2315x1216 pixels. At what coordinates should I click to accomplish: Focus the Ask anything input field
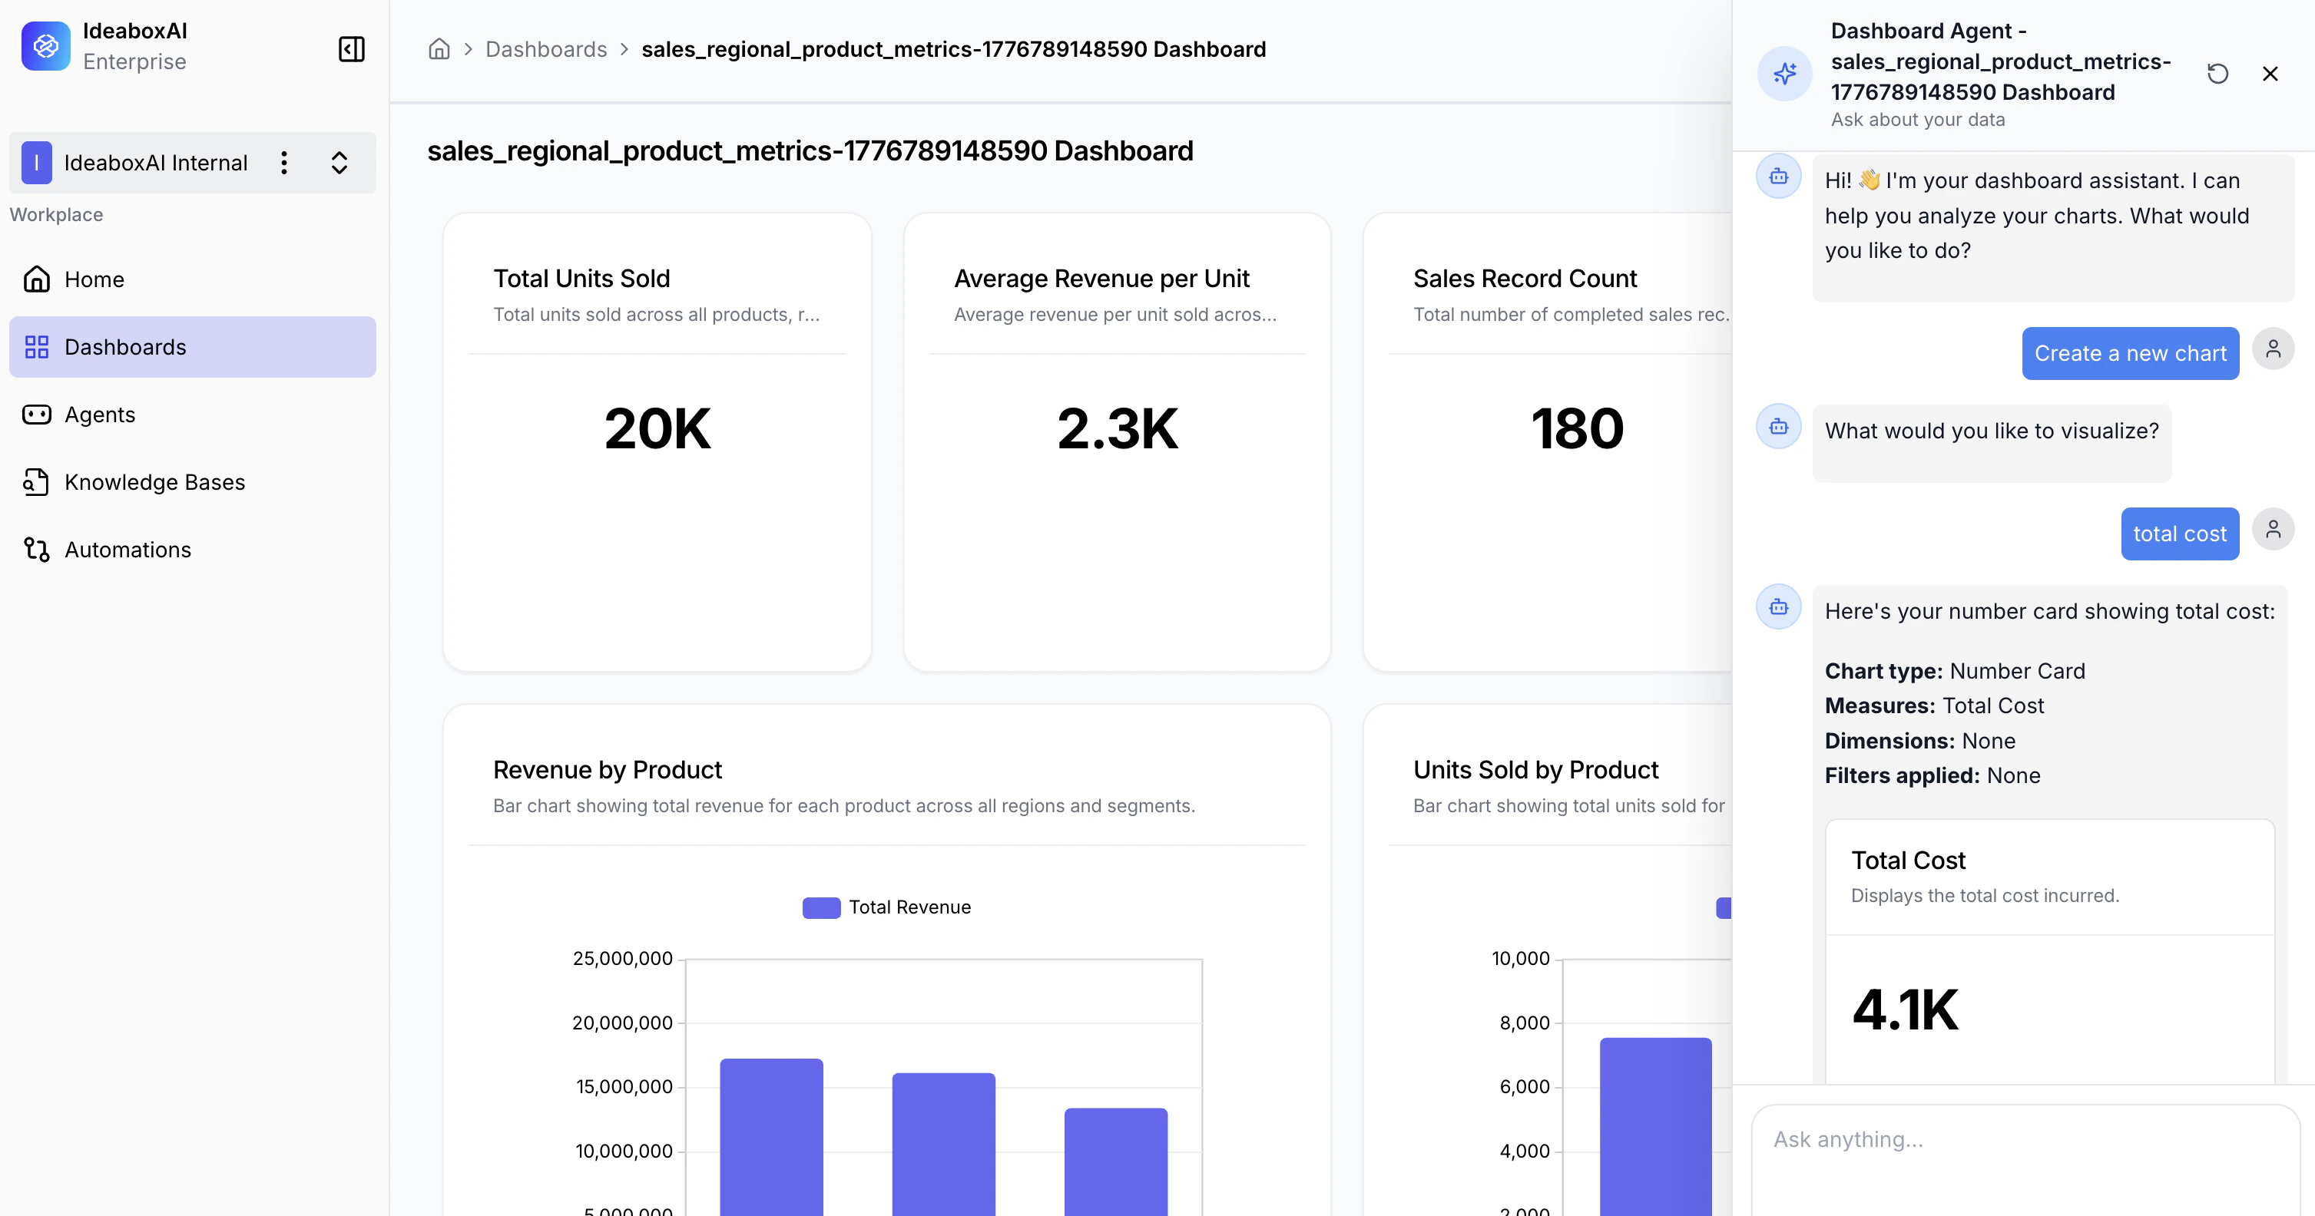2025,1158
